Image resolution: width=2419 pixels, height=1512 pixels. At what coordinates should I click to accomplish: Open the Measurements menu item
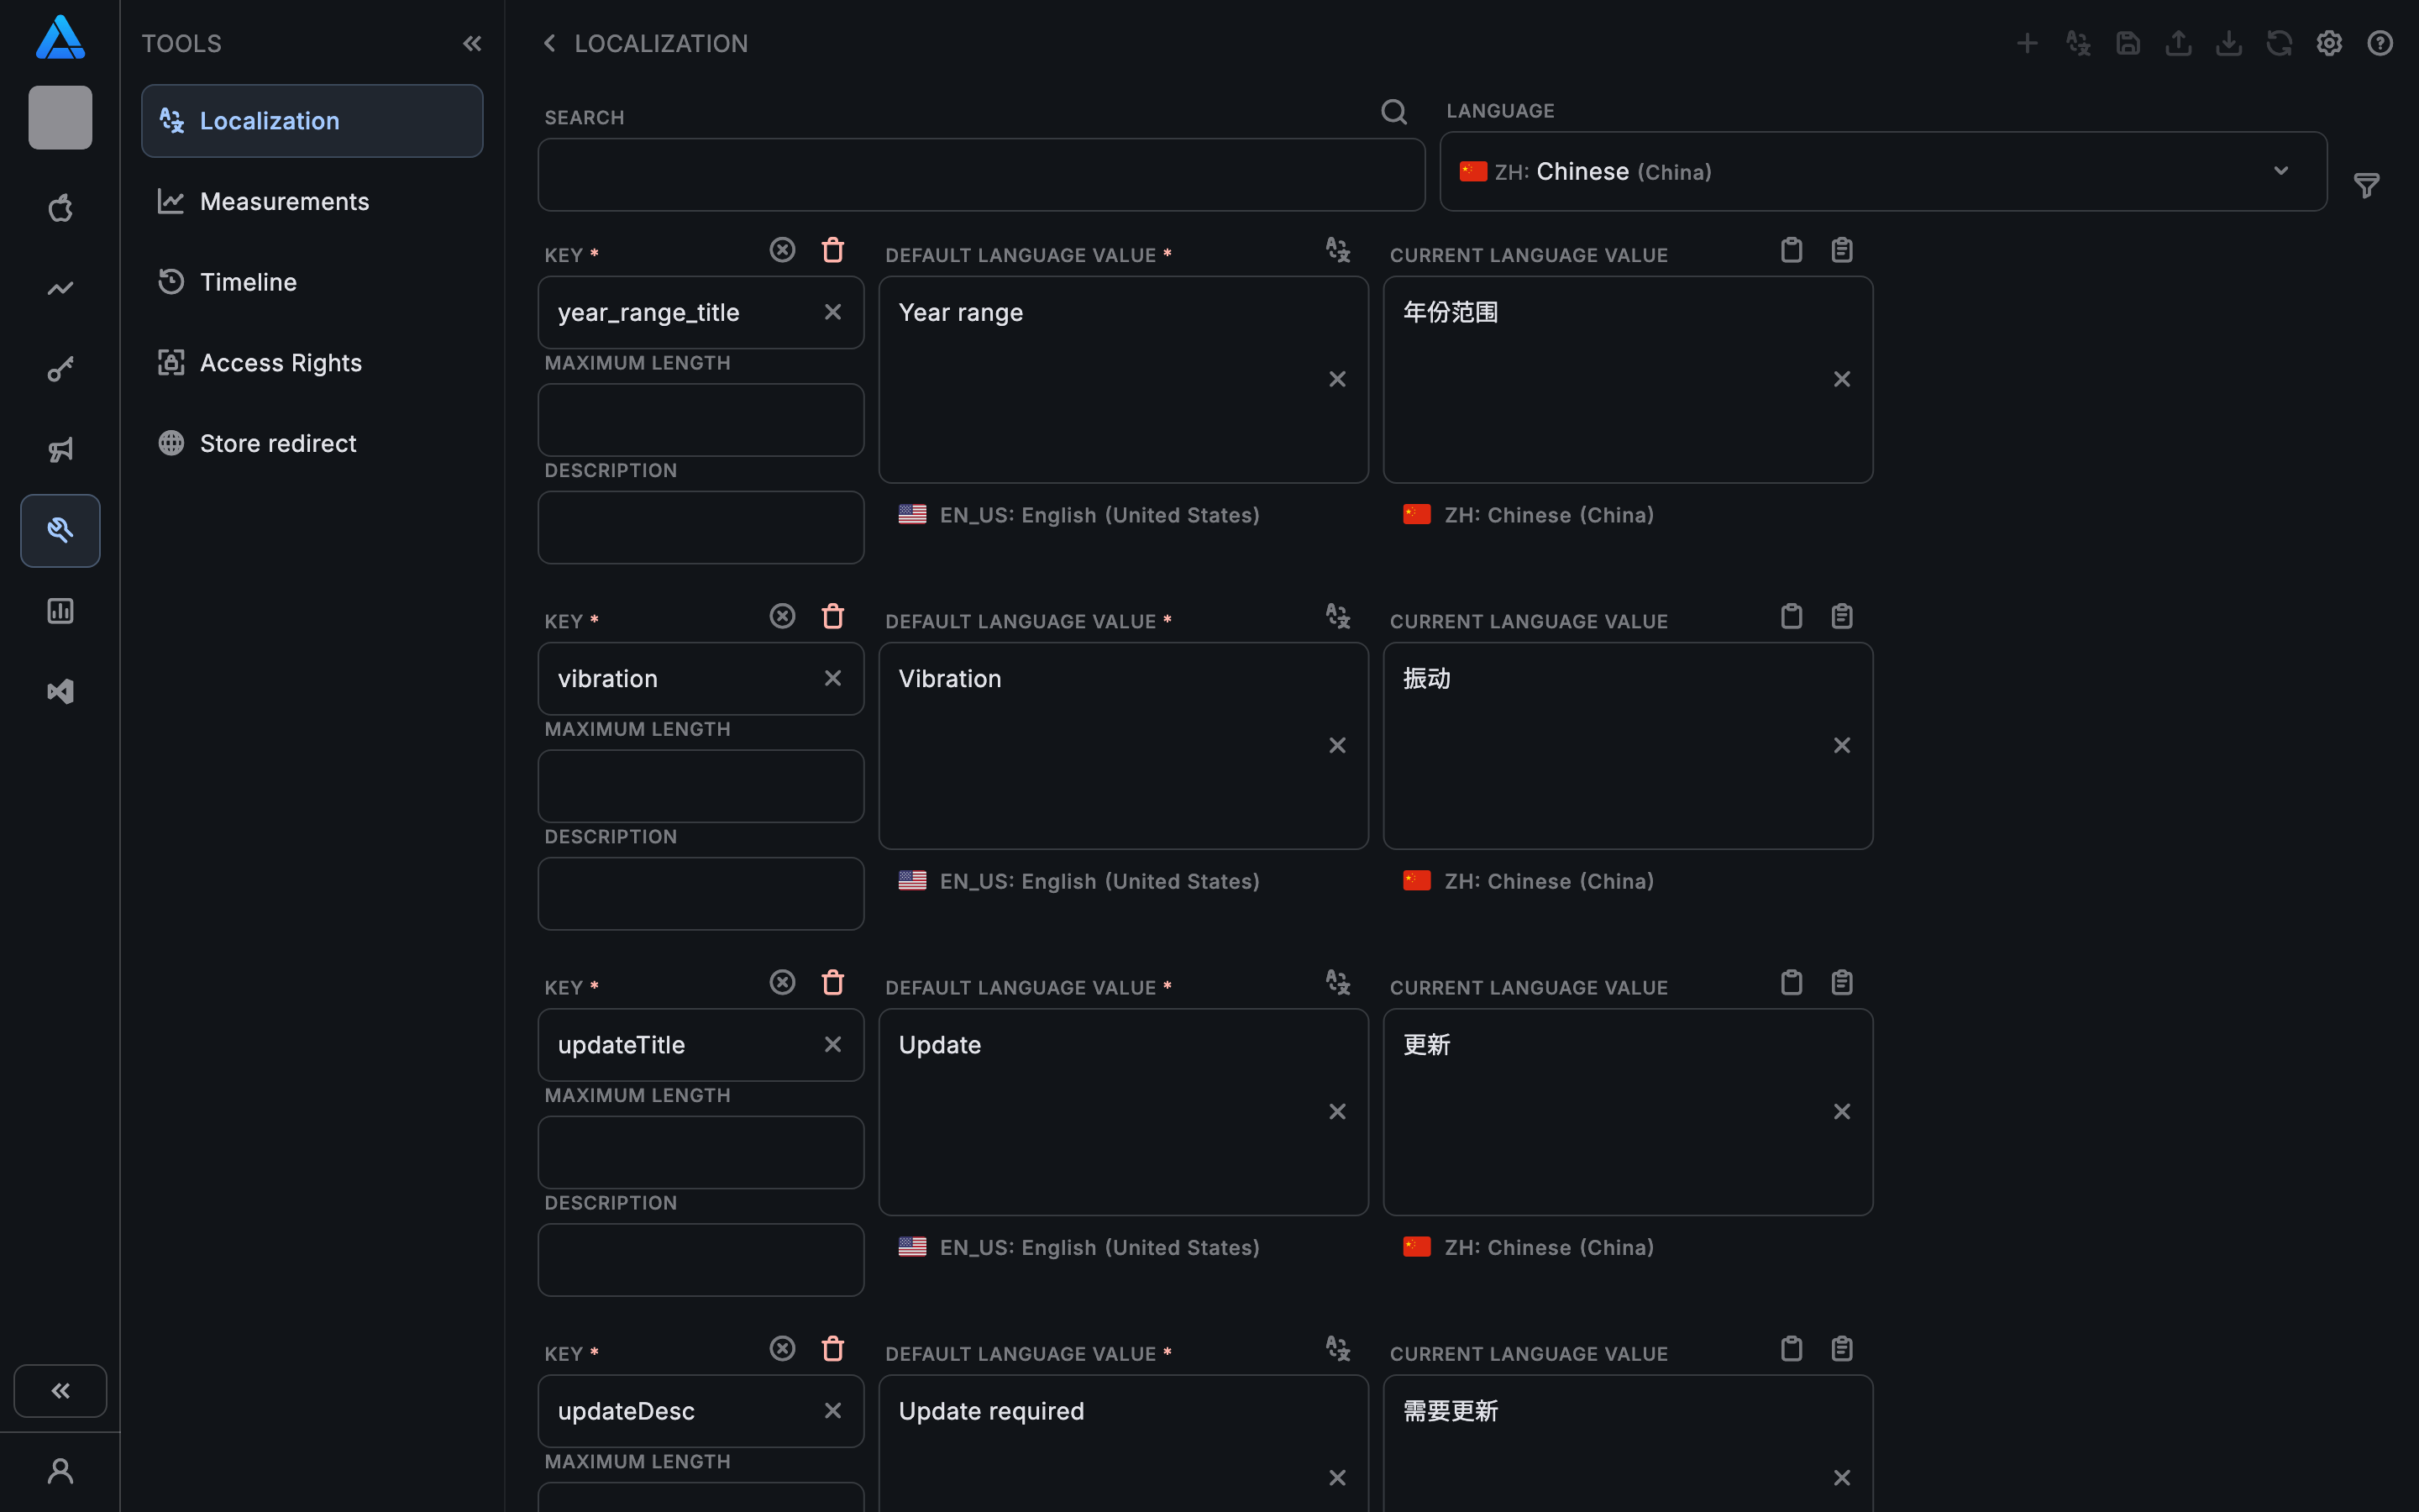pos(284,202)
